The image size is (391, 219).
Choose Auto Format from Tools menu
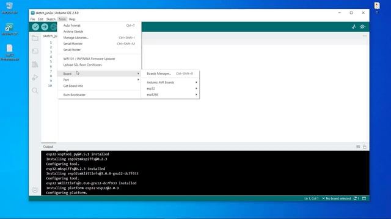click(99, 26)
